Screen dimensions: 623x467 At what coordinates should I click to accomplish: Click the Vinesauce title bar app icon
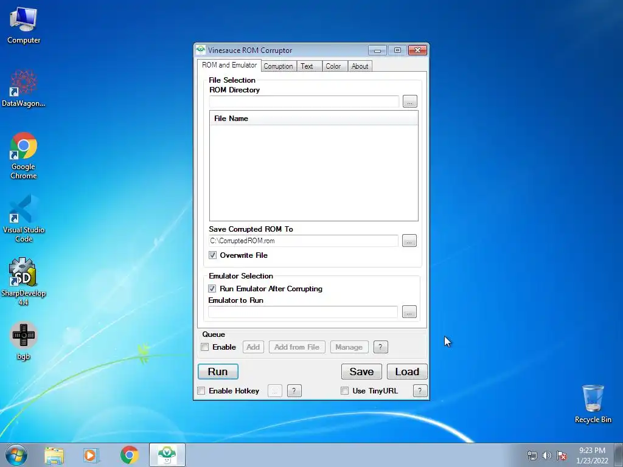(201, 50)
